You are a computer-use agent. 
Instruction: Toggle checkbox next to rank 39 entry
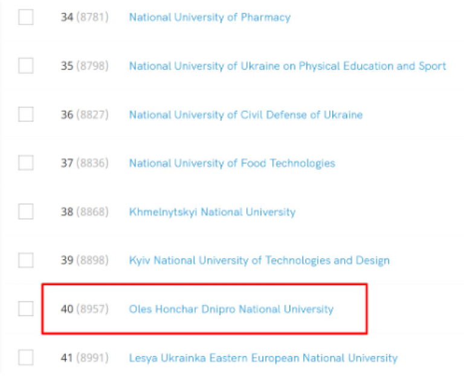tap(26, 260)
